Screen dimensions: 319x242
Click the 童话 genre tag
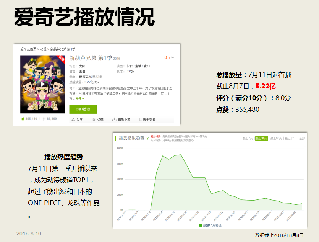click(138, 66)
